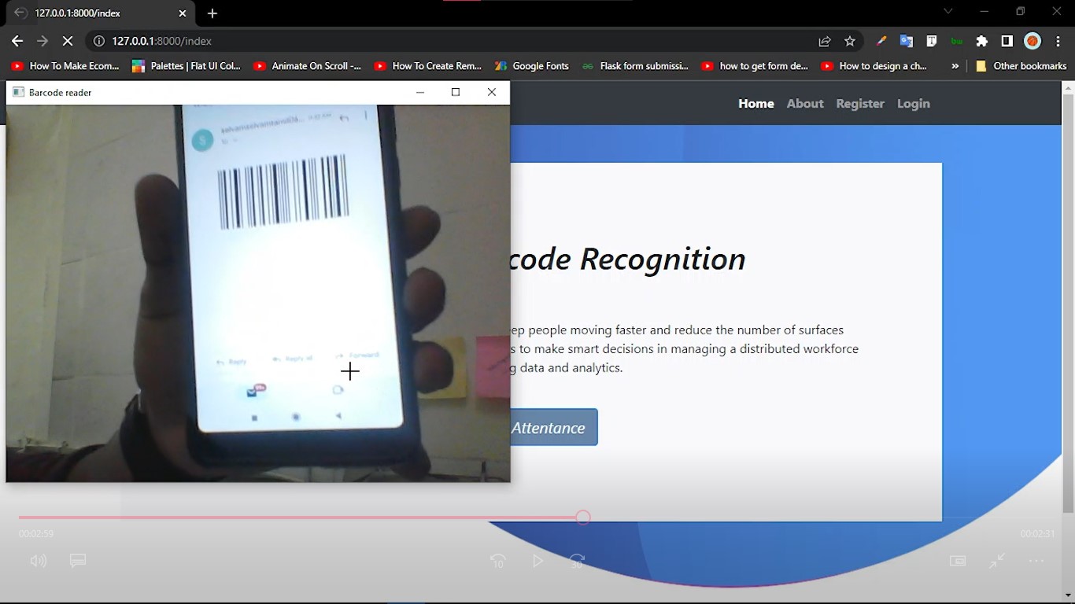Click the color picker eyedropper extension
This screenshot has height=604, width=1075.
coord(881,41)
